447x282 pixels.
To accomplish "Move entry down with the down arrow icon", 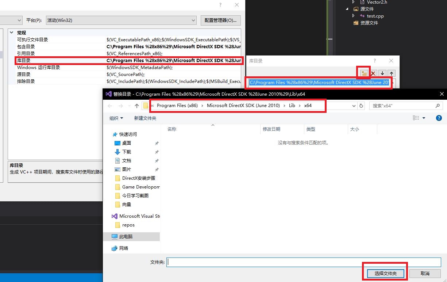I will pos(382,73).
